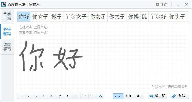Toggle punctuation mode ，。 button
The width and height of the screenshot is (192, 102).
118,96
